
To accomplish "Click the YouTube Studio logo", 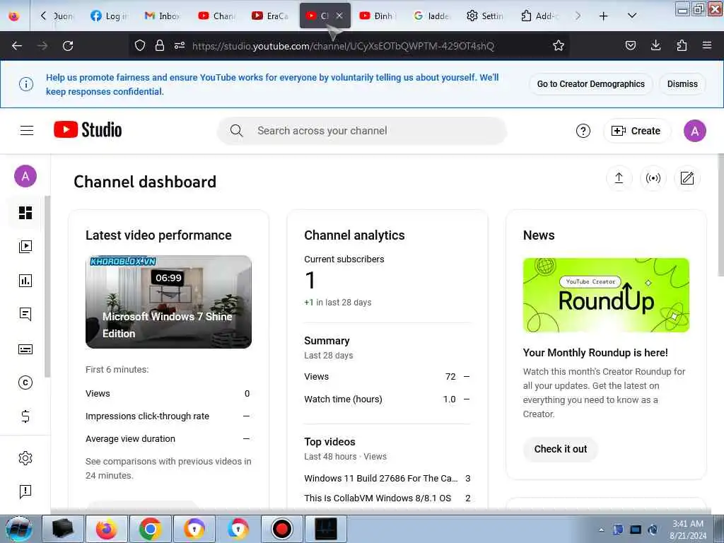I will 88,130.
